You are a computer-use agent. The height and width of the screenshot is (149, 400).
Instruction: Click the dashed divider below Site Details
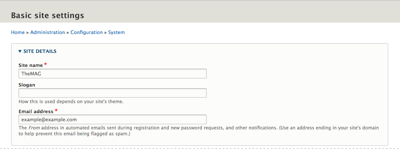(200, 148)
